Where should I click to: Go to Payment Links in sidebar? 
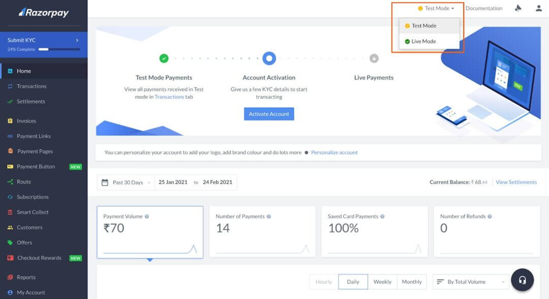[x=34, y=136]
